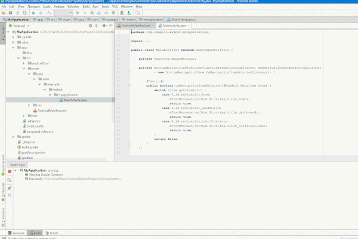Select gradle.properties file

coord(32,152)
